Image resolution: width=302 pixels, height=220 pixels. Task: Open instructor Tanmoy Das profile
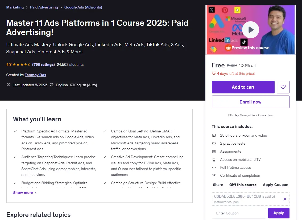(x=35, y=75)
